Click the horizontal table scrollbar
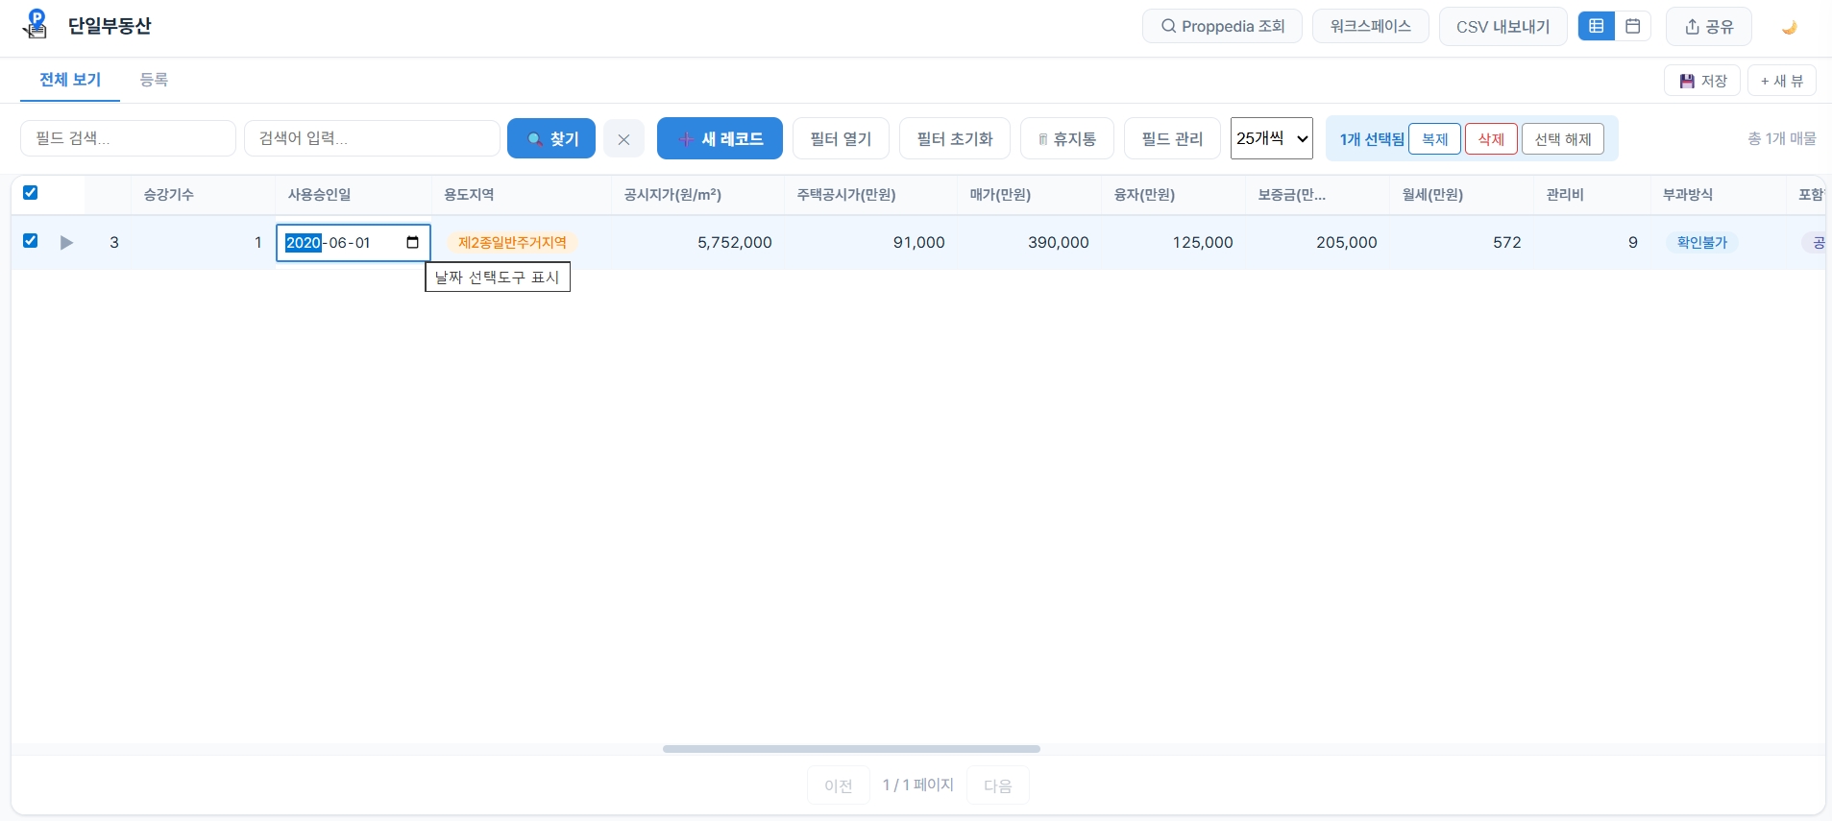Viewport: 1832px width, 821px height. (851, 748)
